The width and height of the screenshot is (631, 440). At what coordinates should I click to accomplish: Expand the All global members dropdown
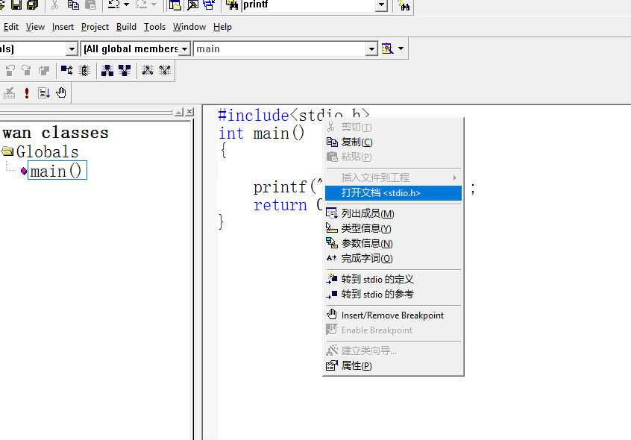pyautogui.click(x=184, y=48)
